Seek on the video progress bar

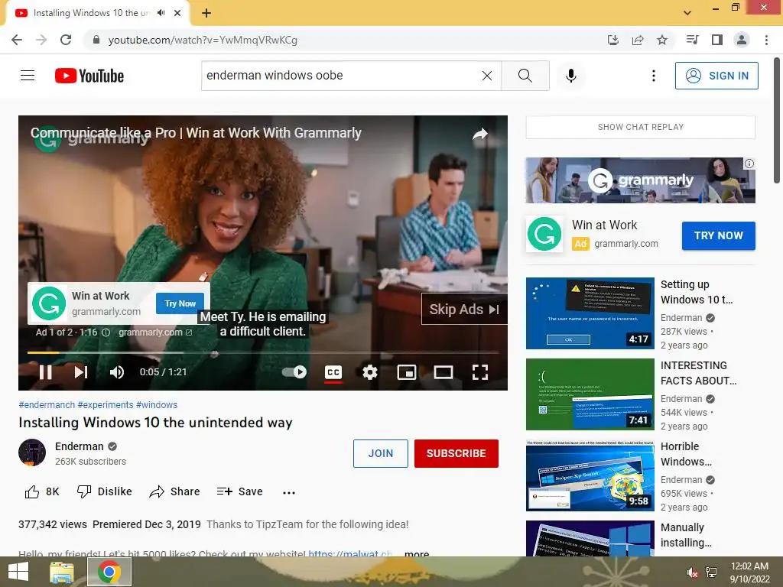(x=263, y=353)
